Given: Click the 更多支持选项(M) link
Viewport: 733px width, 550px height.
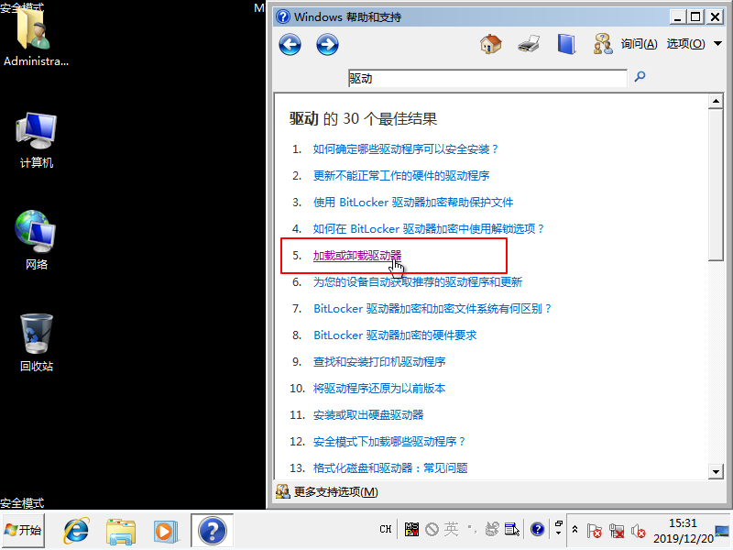Looking at the screenshot, I should (x=335, y=492).
